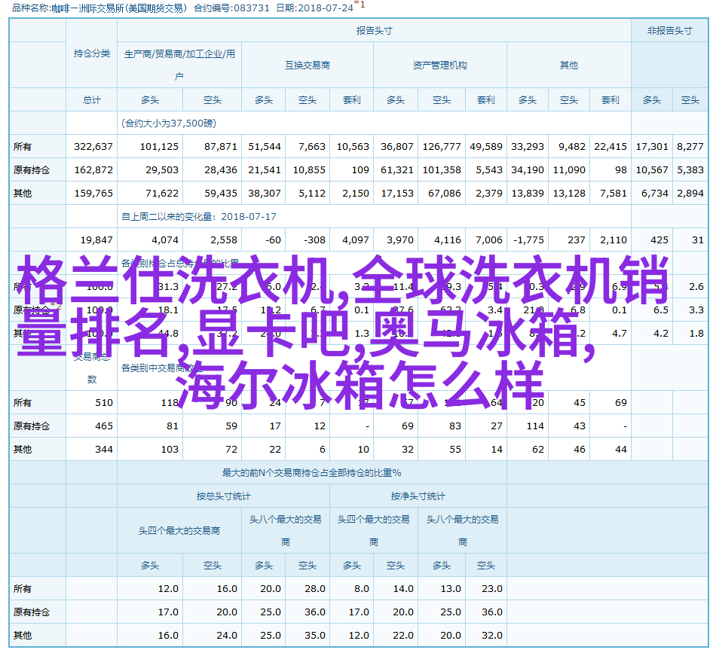
Task: Select the cell showing 2,894
Action: pos(690,193)
